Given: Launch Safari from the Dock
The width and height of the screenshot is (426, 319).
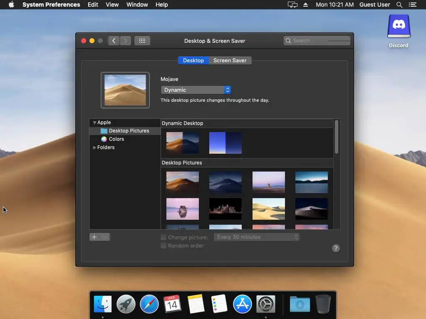Looking at the screenshot, I should (x=149, y=304).
